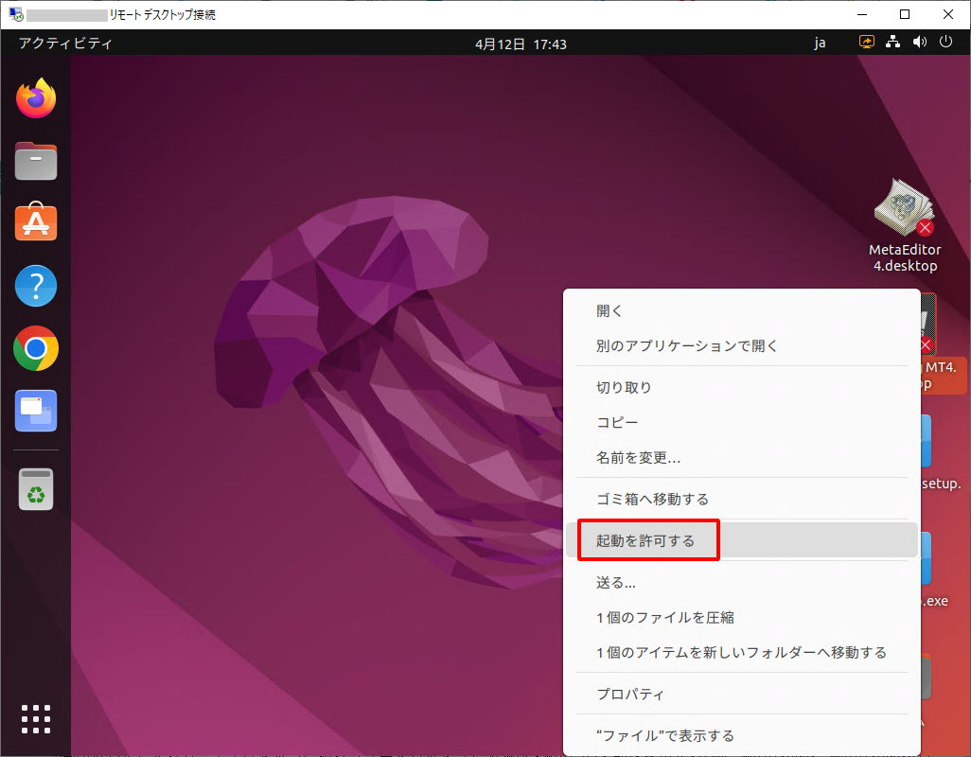The height and width of the screenshot is (757, 971).
Task: Click the volume speaker icon
Action: (919, 43)
